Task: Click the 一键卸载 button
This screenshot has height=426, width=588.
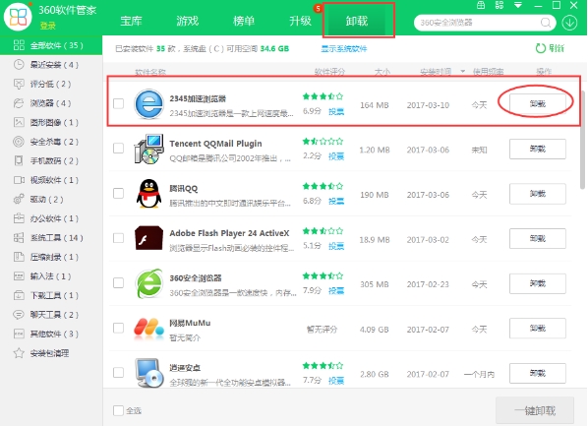Action: click(535, 410)
